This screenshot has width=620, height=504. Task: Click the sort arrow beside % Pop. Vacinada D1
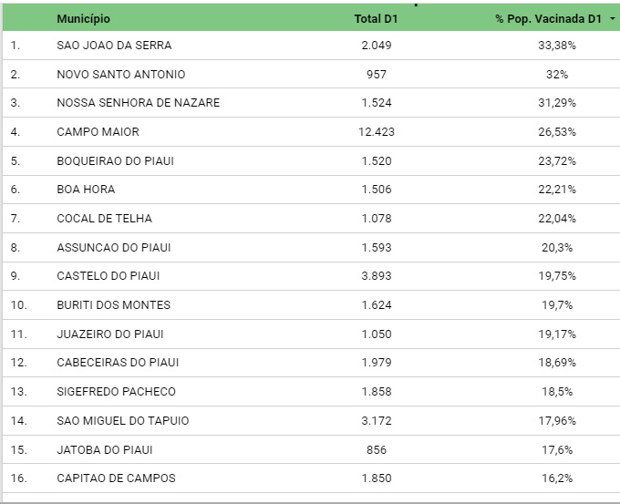click(612, 18)
